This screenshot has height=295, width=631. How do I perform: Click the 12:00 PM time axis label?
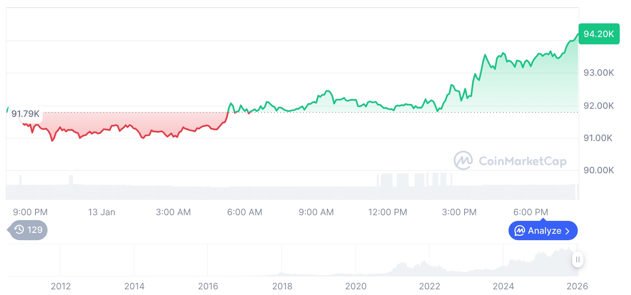[x=388, y=212]
